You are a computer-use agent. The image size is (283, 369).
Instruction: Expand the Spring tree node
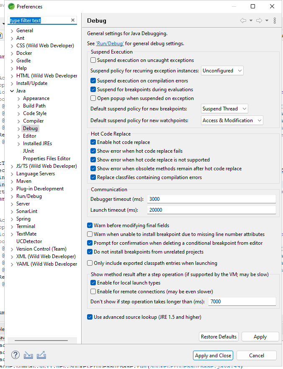12,219
